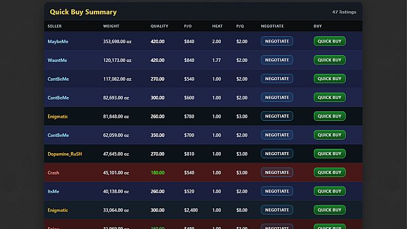The width and height of the screenshot is (407, 229).
Task: Click the '47 listings' count text
Action: point(344,12)
